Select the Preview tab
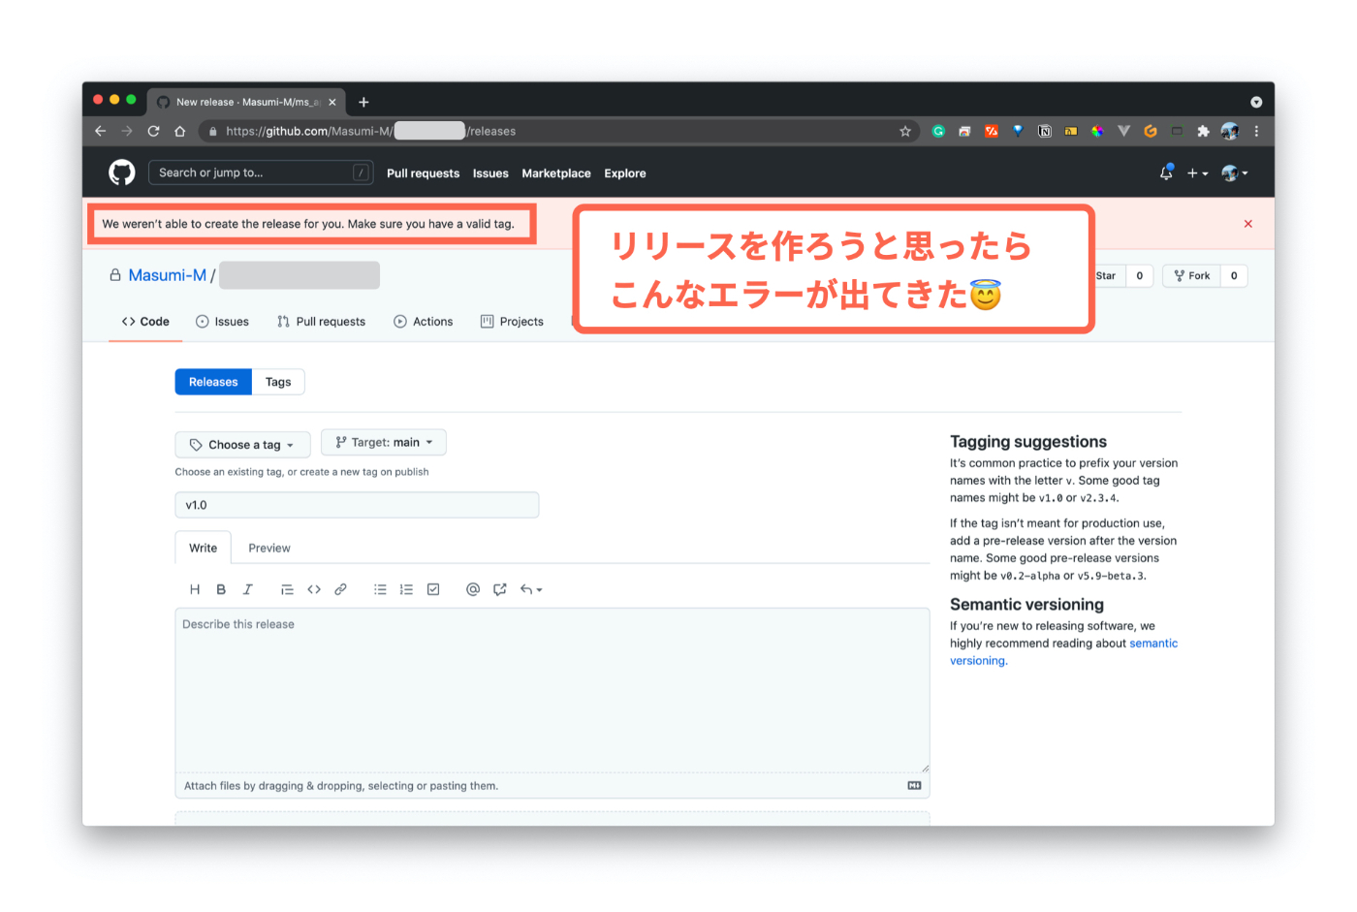This screenshot has width=1357, height=912. click(x=269, y=548)
